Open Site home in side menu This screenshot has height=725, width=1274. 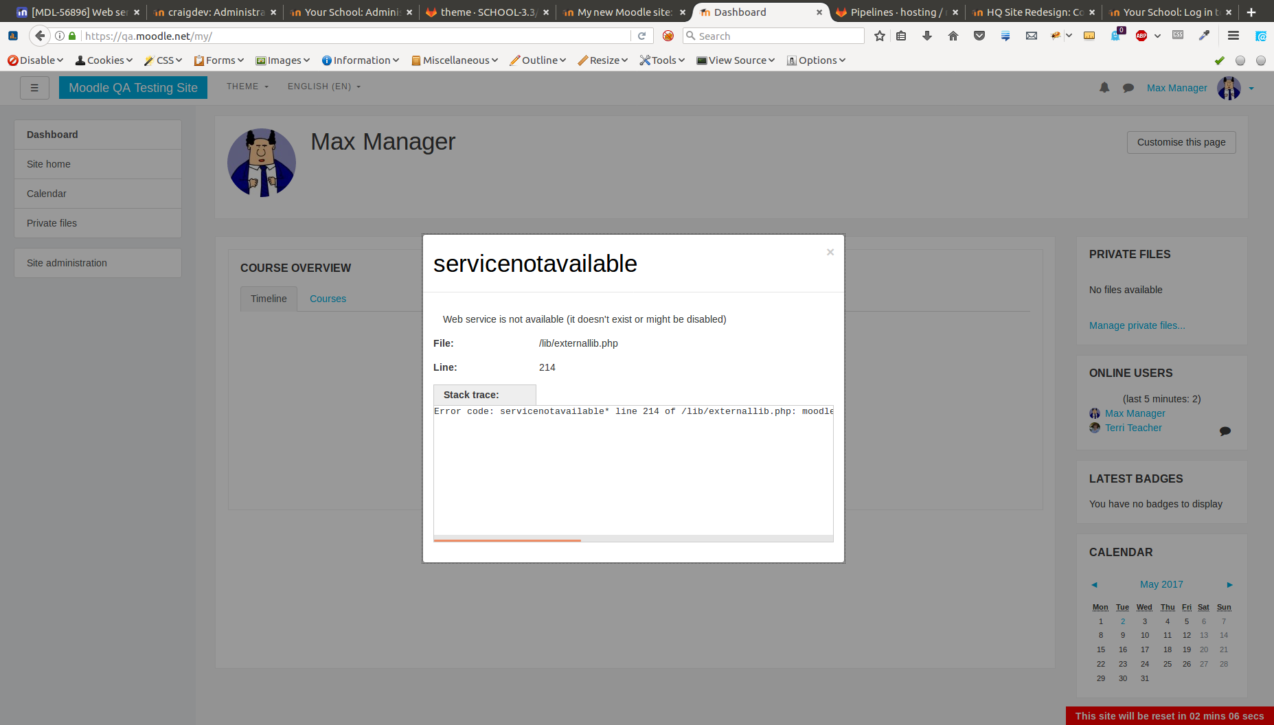pos(98,164)
